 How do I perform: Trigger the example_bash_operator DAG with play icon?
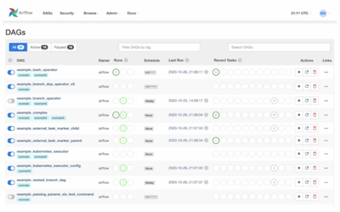tap(299, 72)
